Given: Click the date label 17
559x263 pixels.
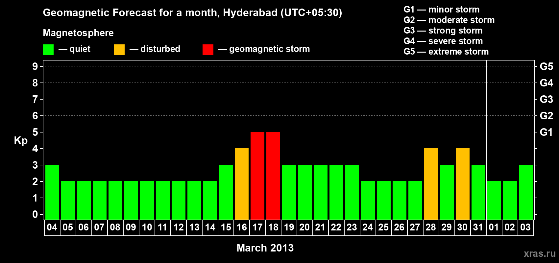Looking at the screenshot, I should 257,227.
